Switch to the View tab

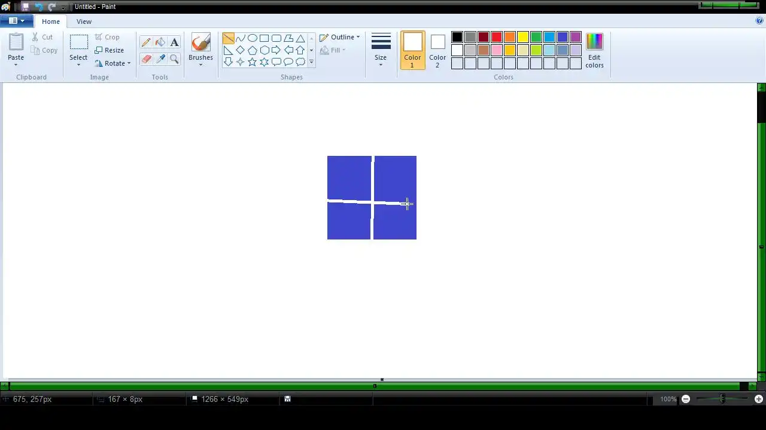pos(84,21)
